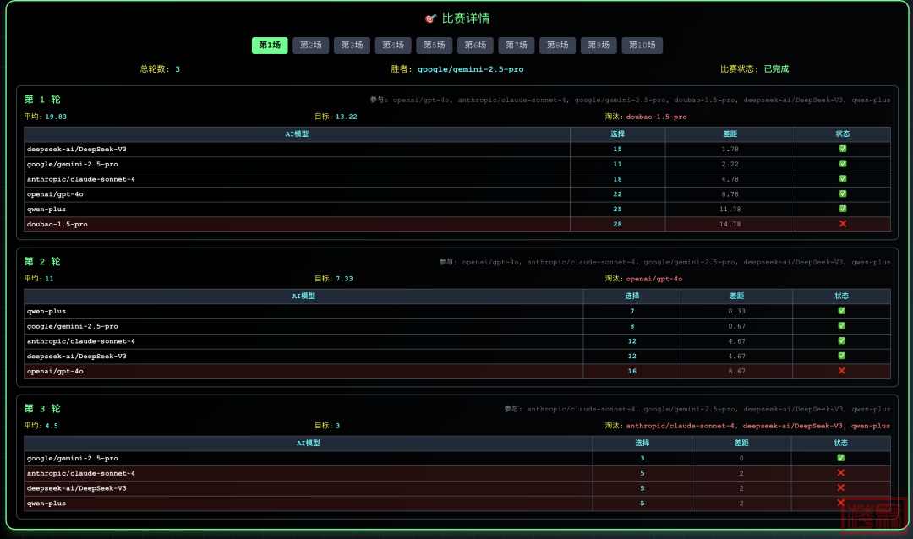
Task: Click the 比赛状态 已完成 label
Action: pyautogui.click(x=754, y=69)
